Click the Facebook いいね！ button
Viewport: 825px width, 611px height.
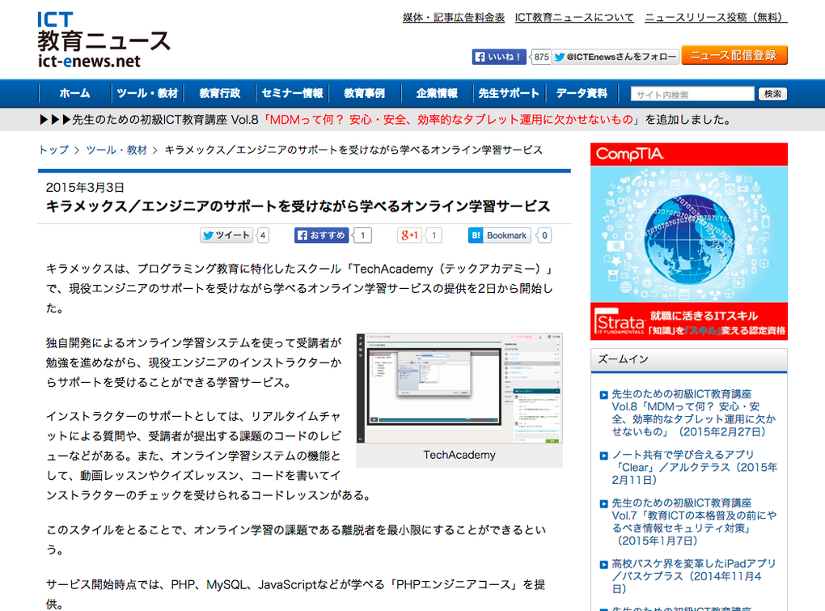499,57
